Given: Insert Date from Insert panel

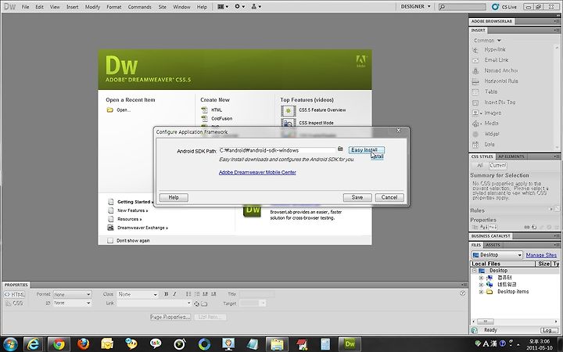Looking at the screenshot, I should 489,144.
